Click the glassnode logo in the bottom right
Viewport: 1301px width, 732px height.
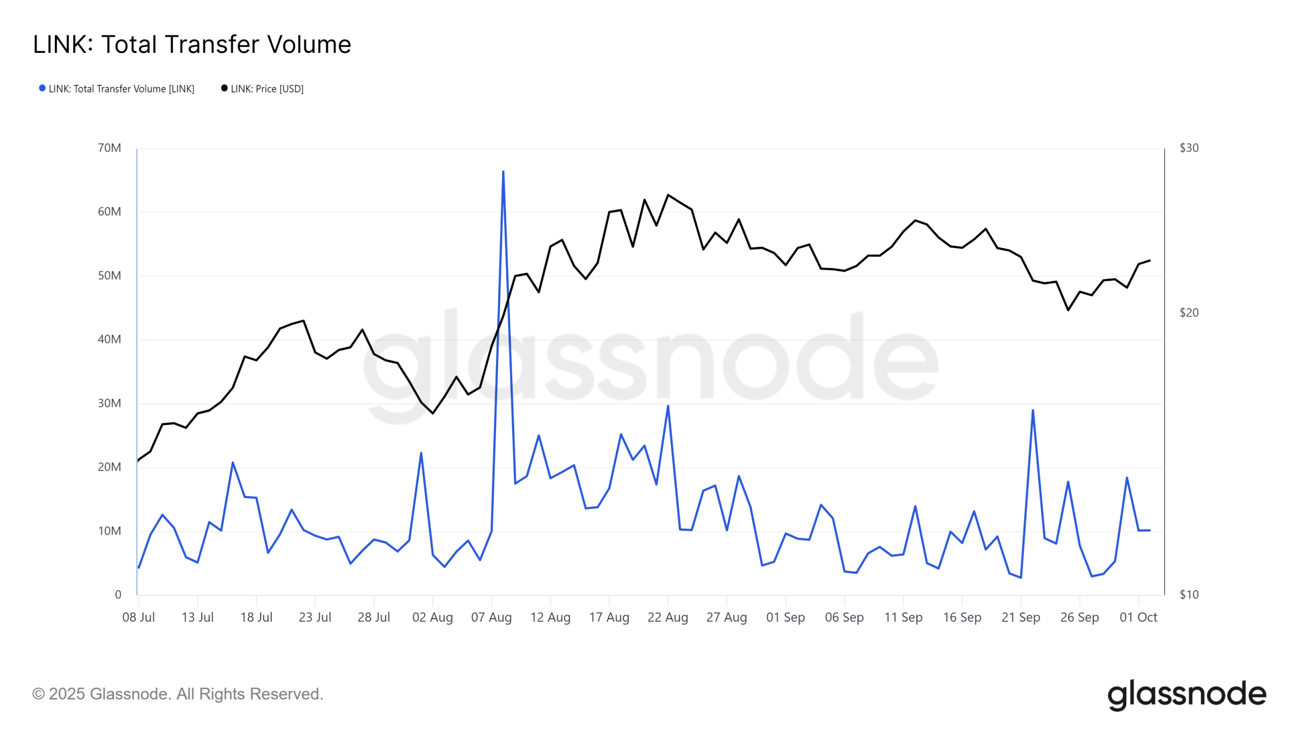click(1186, 694)
